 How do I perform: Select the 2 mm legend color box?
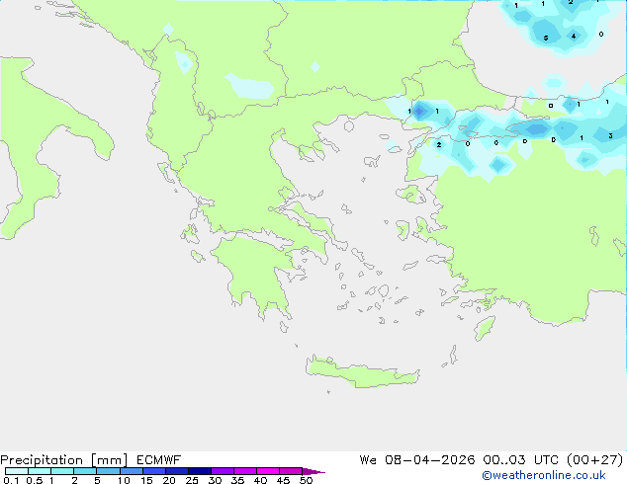click(x=85, y=471)
